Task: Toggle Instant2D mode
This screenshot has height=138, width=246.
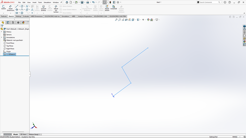Action: click(x=113, y=7)
